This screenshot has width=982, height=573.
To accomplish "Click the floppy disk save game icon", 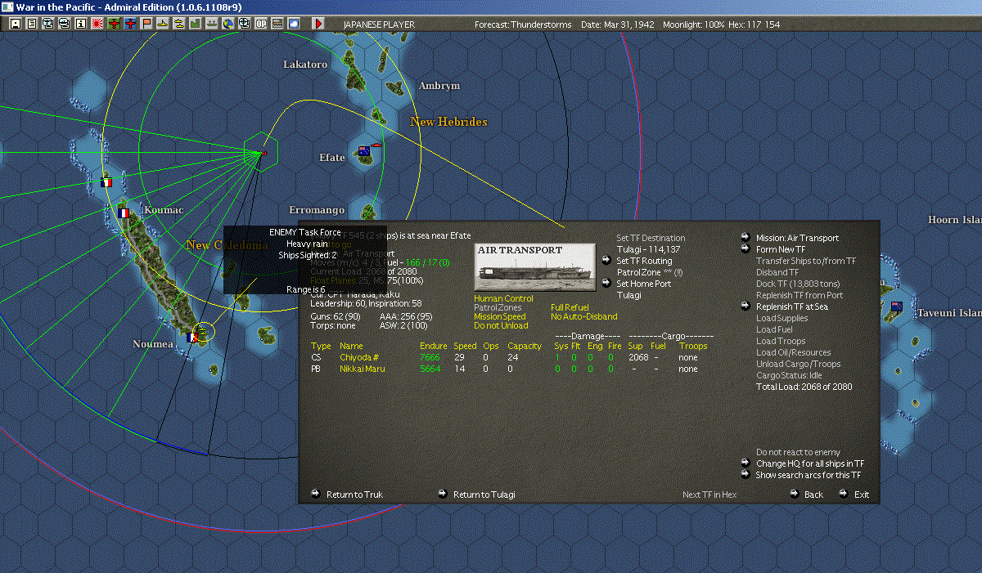I will [16, 24].
